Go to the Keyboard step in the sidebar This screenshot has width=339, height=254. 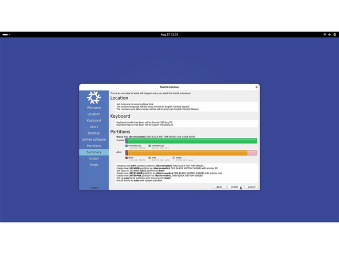tap(94, 120)
